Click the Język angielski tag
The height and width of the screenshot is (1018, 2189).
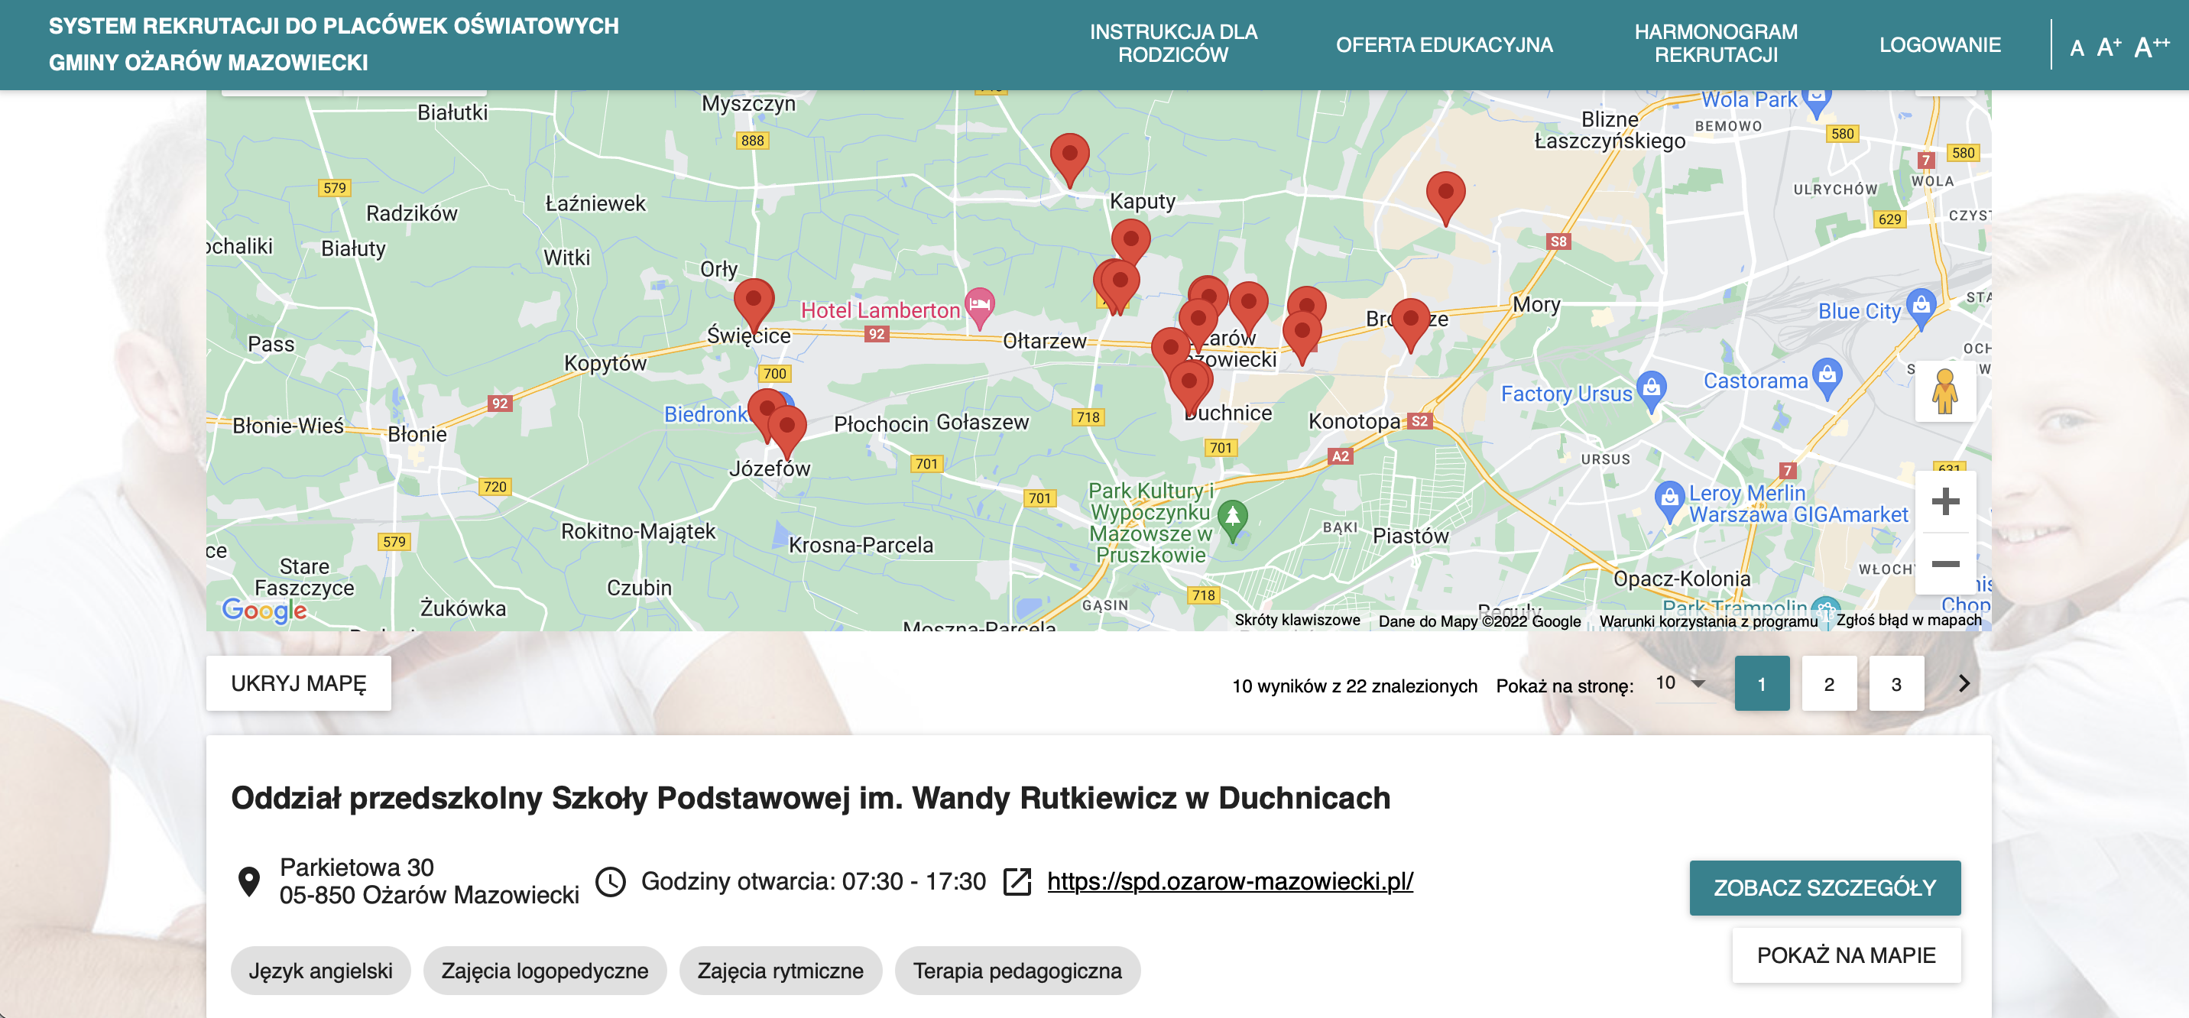(320, 971)
